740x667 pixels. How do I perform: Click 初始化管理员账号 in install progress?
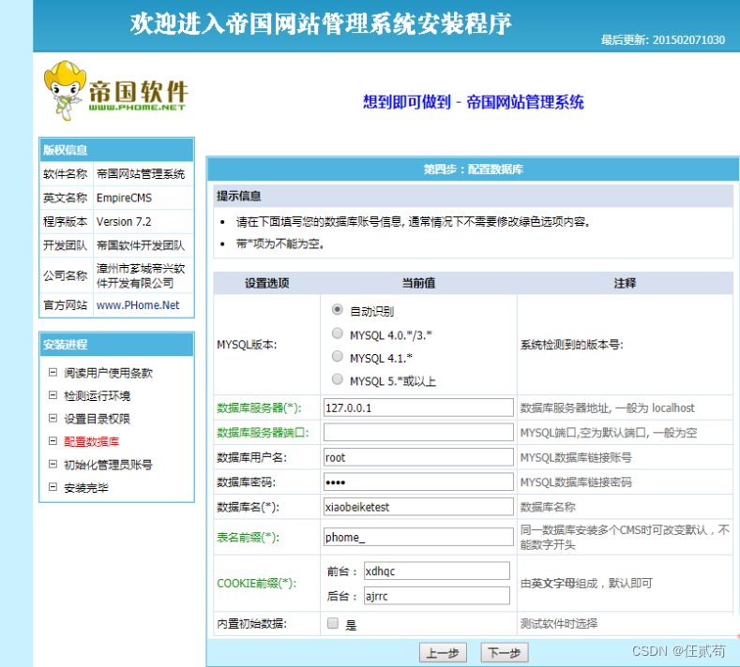[108, 465]
